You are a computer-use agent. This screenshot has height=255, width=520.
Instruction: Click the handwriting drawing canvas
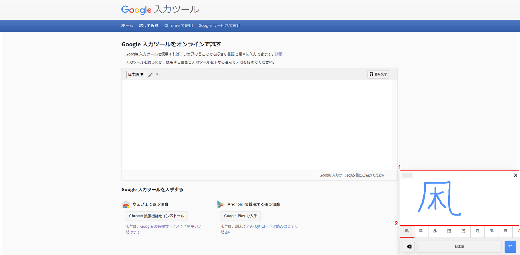tap(459, 198)
